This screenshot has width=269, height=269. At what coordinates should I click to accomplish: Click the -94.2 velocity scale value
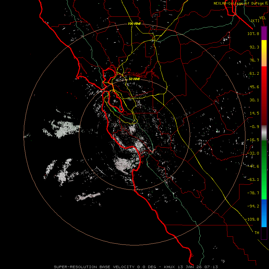253,206
